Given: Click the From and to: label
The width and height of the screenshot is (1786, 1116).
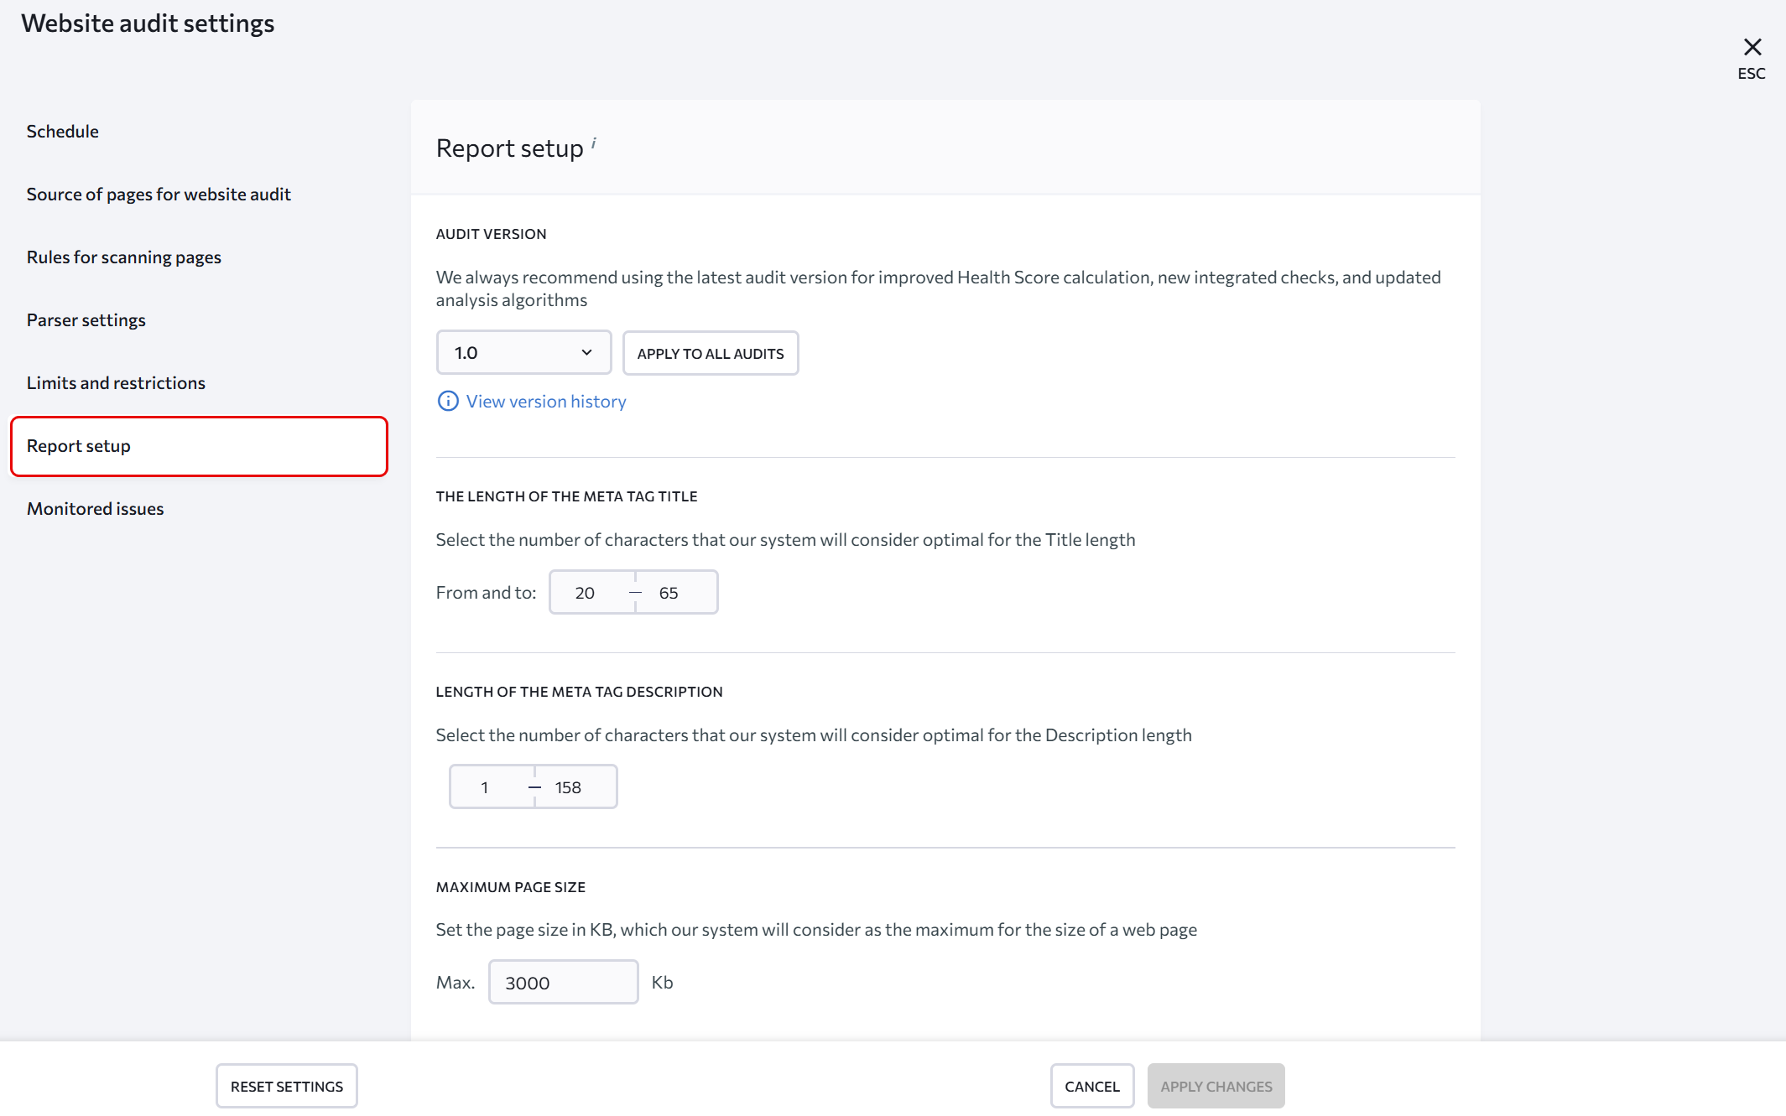Looking at the screenshot, I should pos(486,593).
